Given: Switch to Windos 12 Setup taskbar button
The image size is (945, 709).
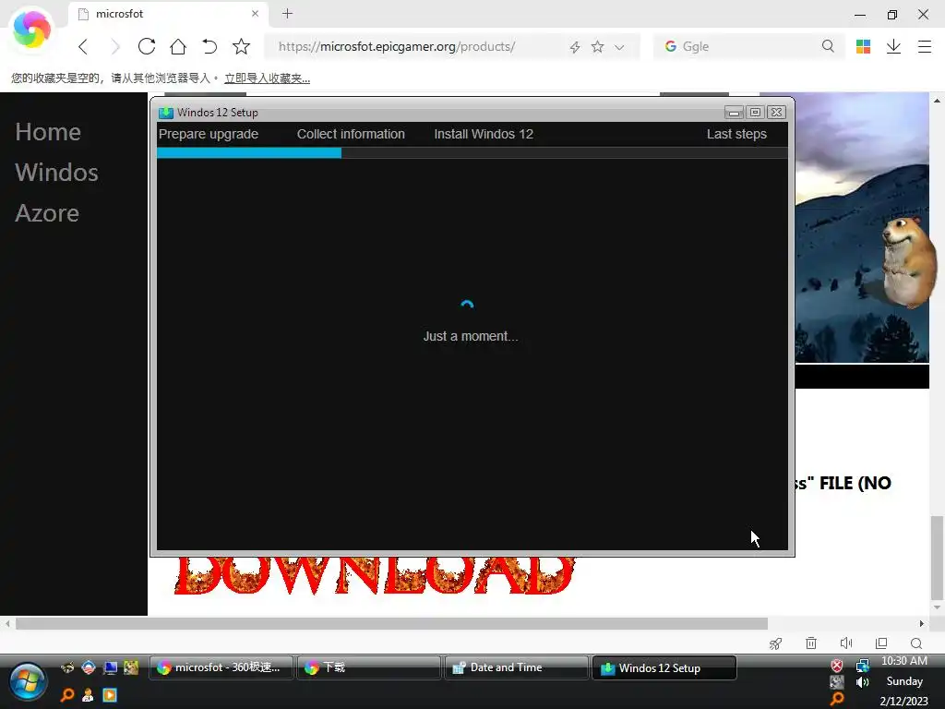Looking at the screenshot, I should click(664, 668).
